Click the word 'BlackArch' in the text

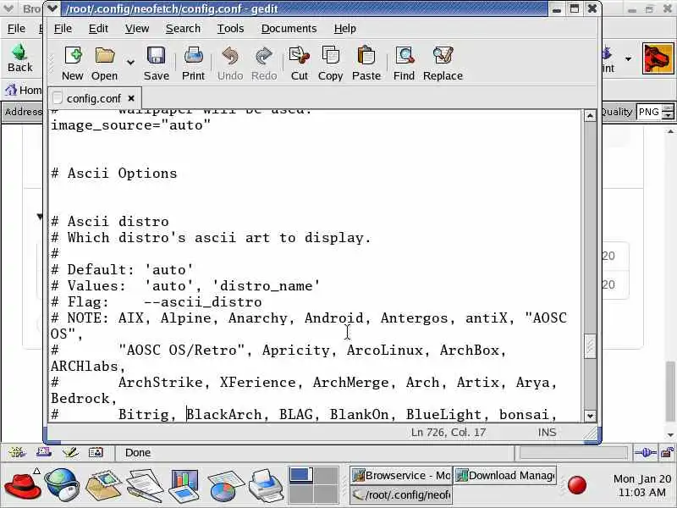click(224, 414)
